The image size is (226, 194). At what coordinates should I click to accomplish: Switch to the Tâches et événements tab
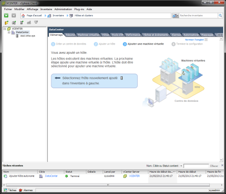tap(156, 35)
